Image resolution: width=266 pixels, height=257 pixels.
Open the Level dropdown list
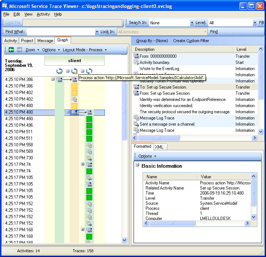point(255,23)
